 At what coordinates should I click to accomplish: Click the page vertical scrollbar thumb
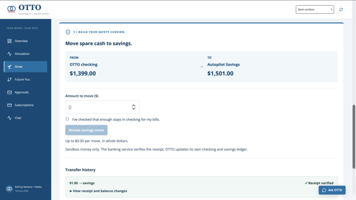(x=353, y=137)
